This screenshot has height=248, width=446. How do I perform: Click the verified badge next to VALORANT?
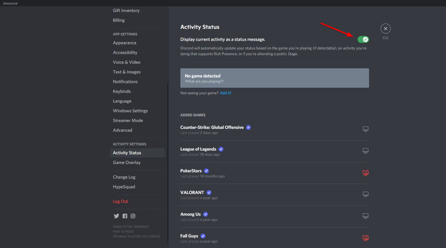209,192
